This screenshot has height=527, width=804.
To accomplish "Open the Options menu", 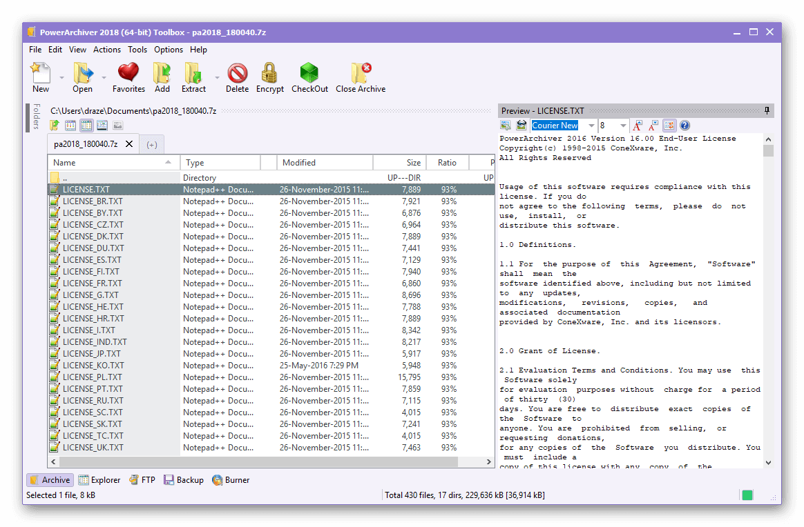I will click(169, 50).
